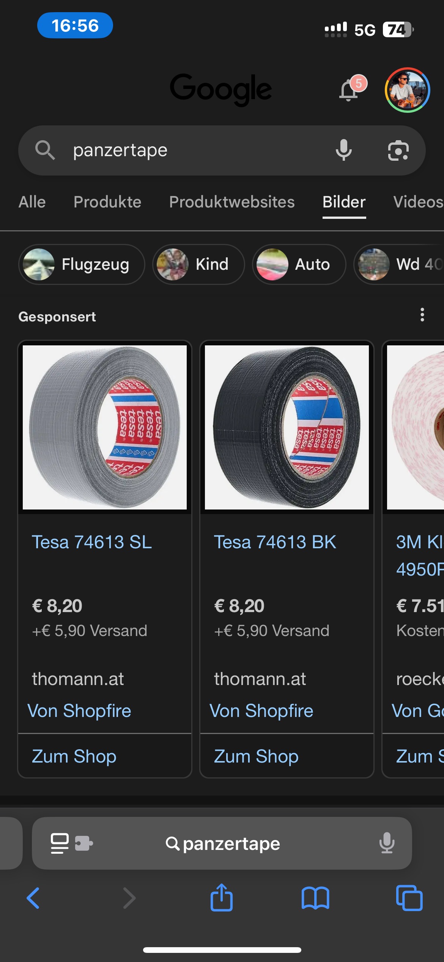
Task: Switch to the Produkte tab
Action: point(107,202)
